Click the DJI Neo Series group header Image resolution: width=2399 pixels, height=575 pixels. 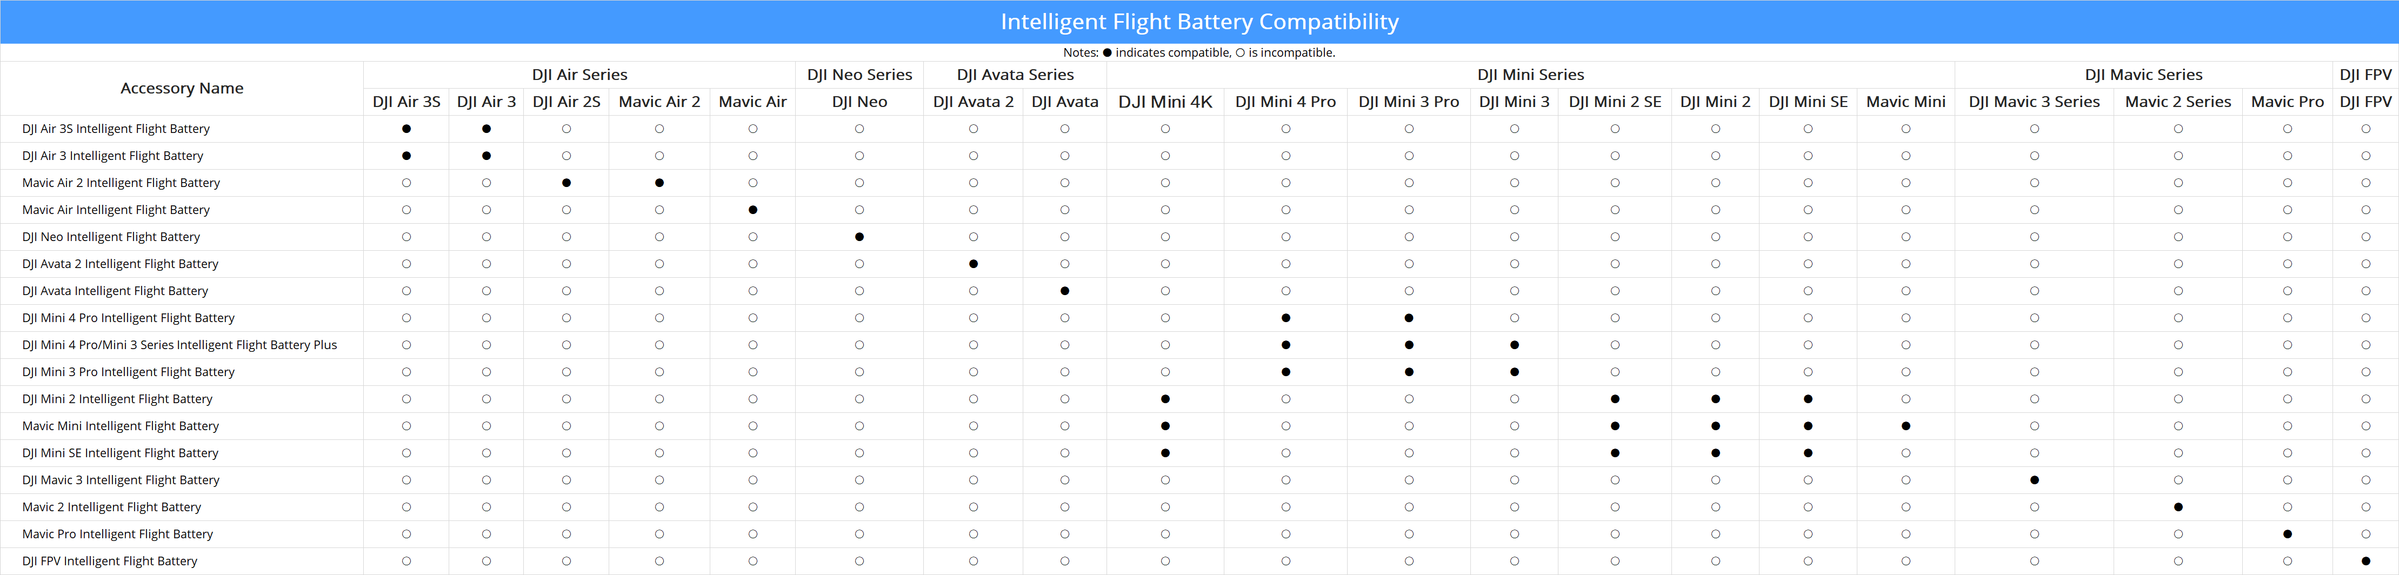[858, 75]
